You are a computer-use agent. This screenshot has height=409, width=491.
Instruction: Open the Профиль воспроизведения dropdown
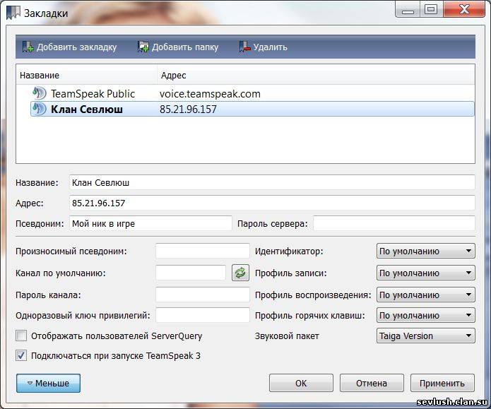pyautogui.click(x=425, y=295)
